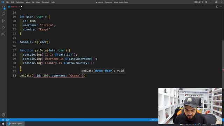Open the Run and Debug view
Viewport: 224px width, 126px height.
(3, 28)
